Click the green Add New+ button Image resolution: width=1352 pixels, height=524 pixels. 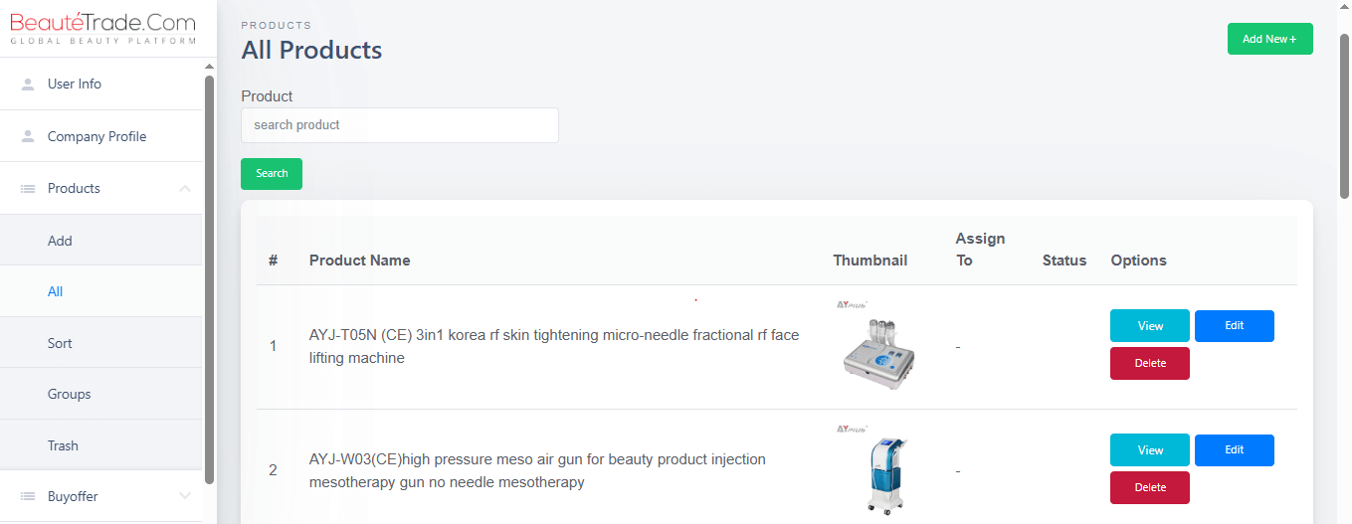(1269, 39)
